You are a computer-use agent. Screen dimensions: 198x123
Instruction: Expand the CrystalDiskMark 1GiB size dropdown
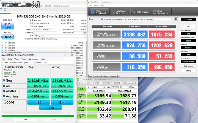point(97,87)
